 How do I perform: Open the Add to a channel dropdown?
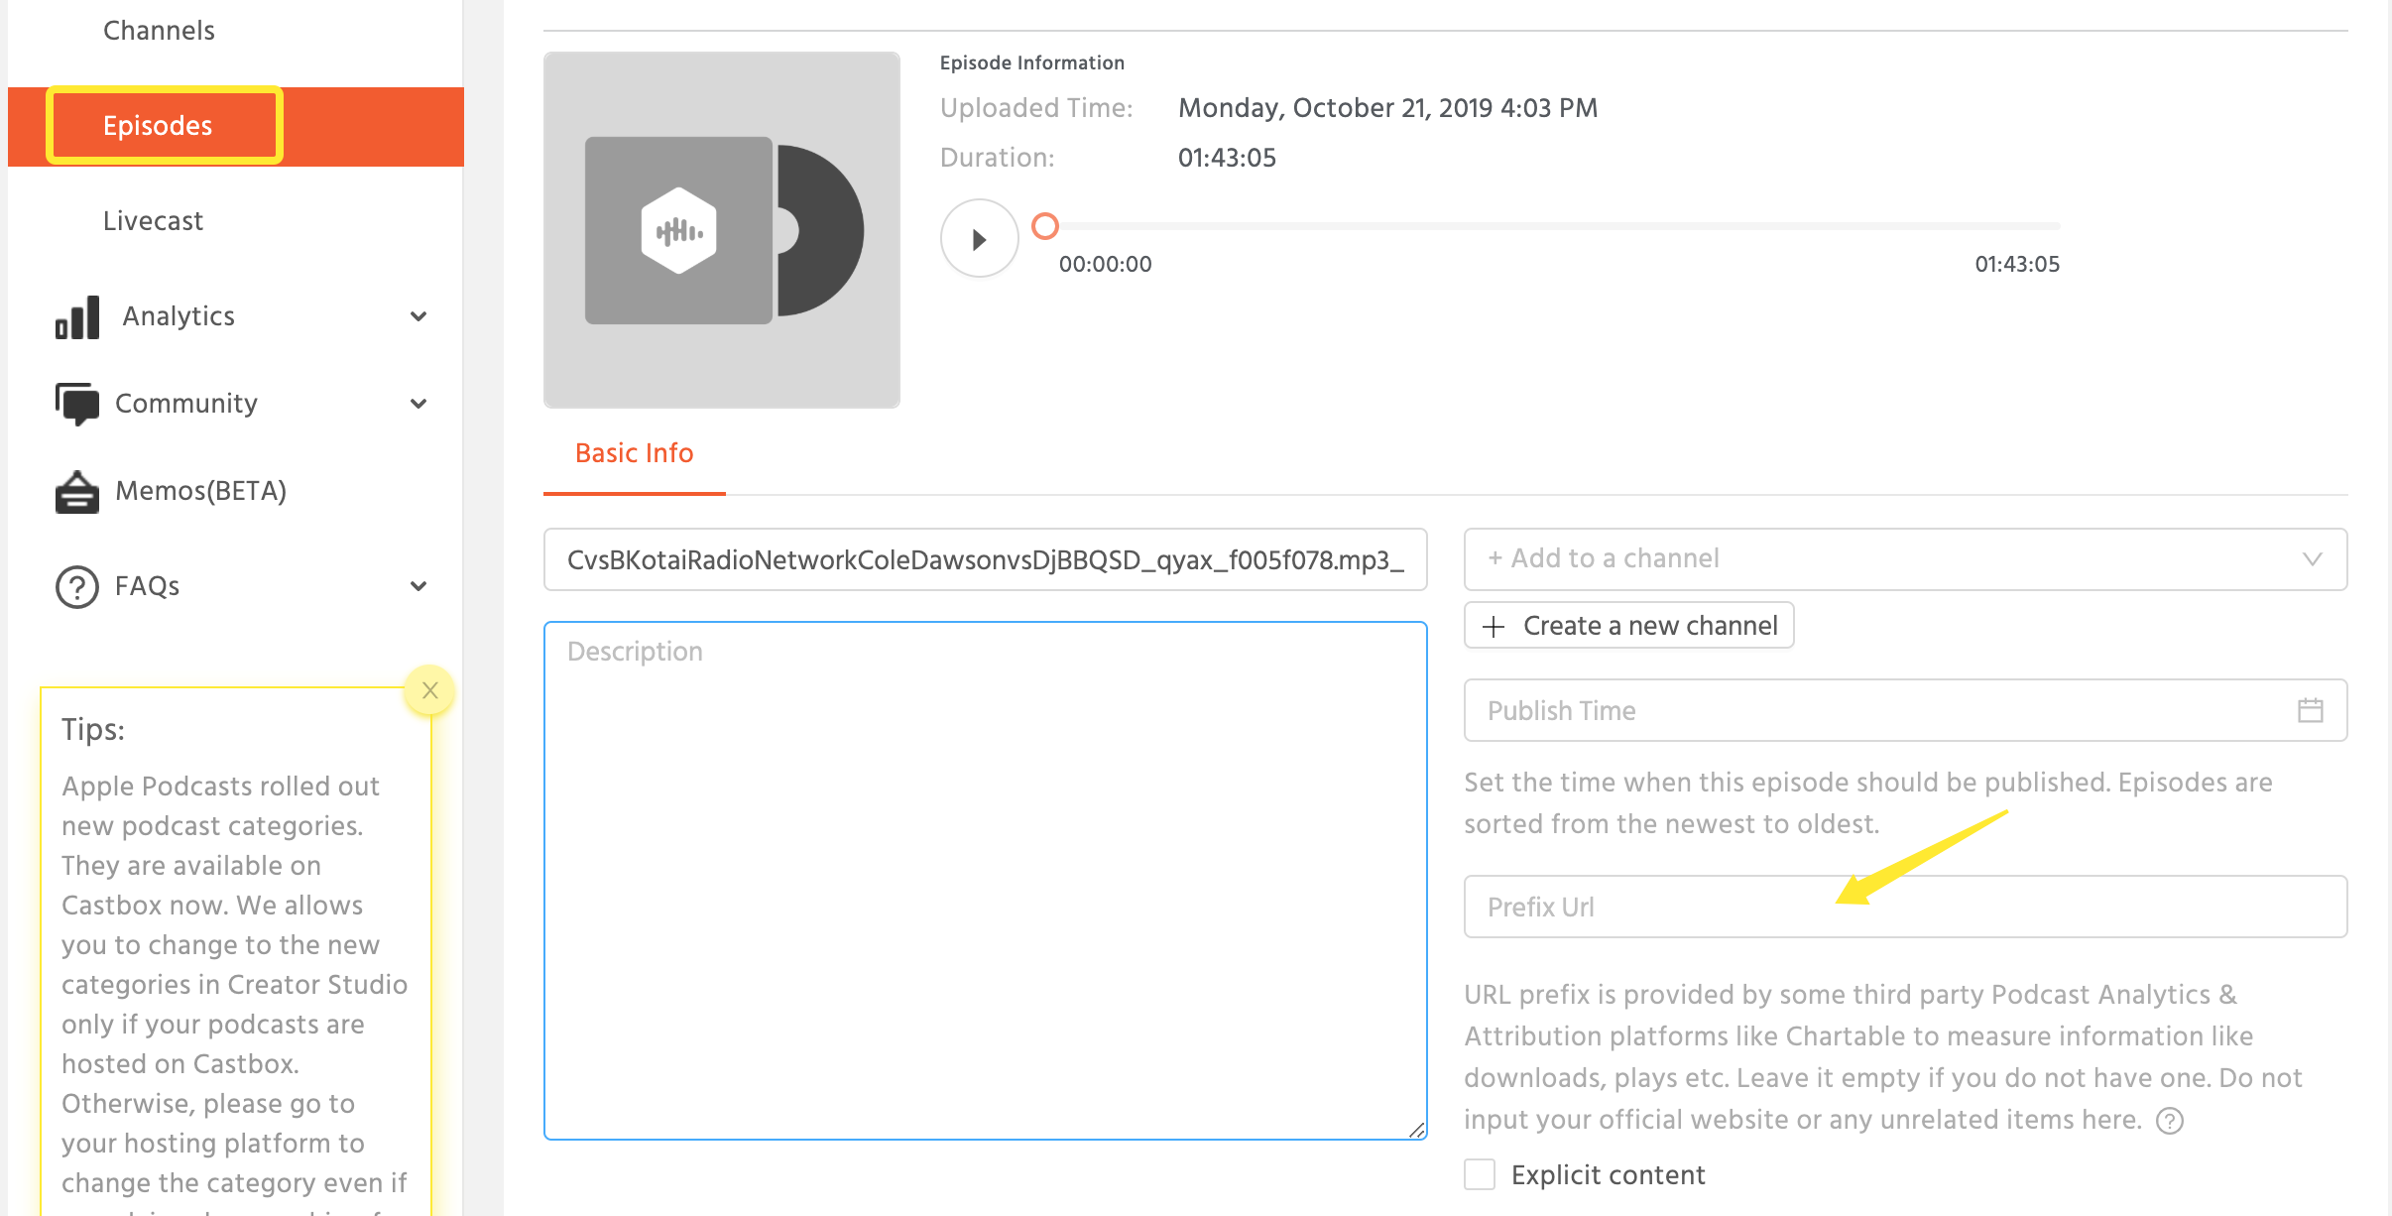tap(1904, 559)
